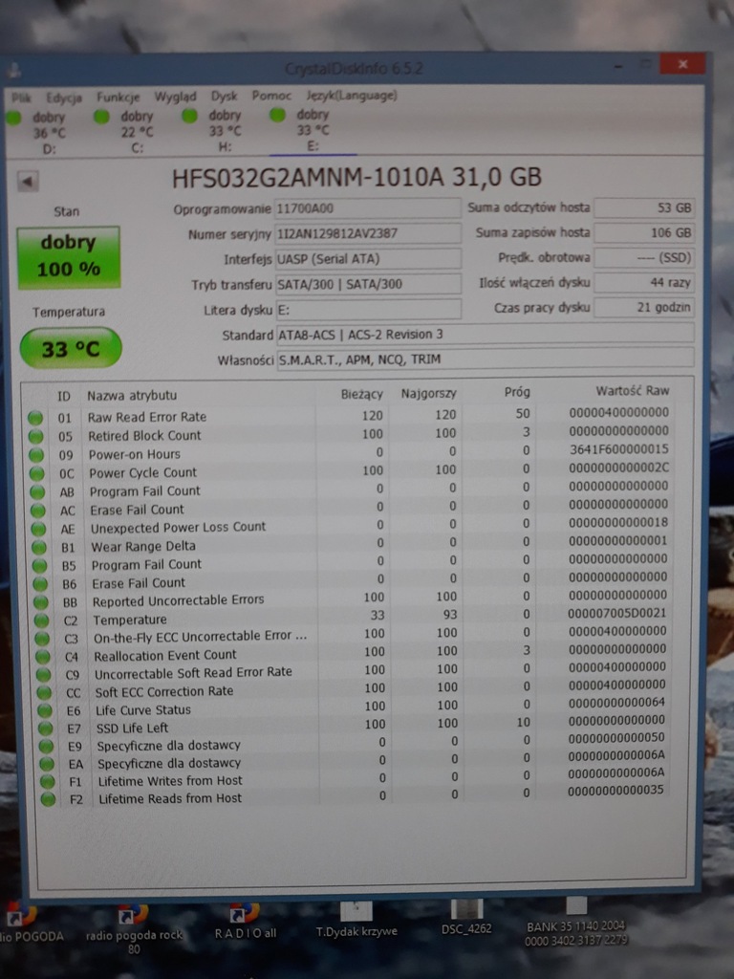Click status icon of Wear Range Delta

tap(39, 548)
